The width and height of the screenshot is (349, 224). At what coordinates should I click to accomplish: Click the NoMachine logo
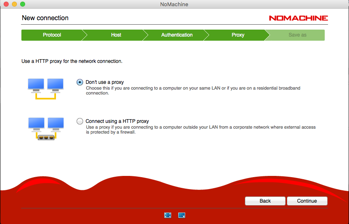click(x=298, y=18)
